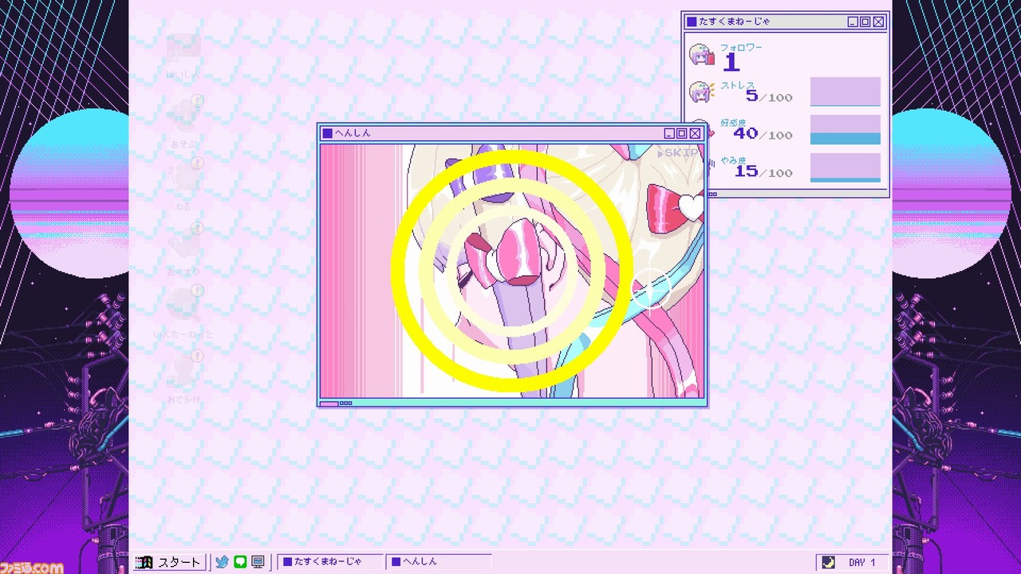Click the monitor icon in taskbar
This screenshot has height=574, width=1021.
(258, 562)
